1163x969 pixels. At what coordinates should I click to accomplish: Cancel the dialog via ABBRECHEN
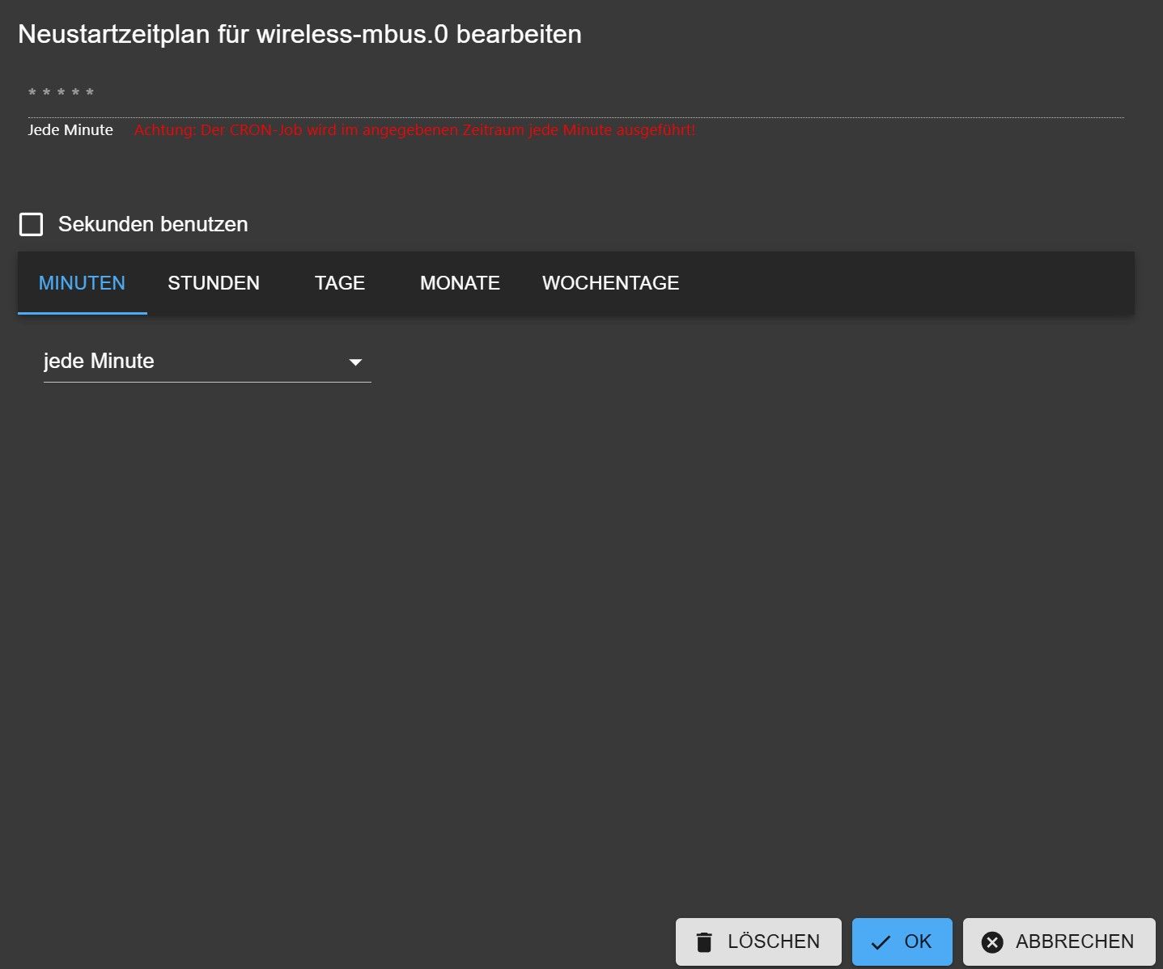click(1059, 941)
